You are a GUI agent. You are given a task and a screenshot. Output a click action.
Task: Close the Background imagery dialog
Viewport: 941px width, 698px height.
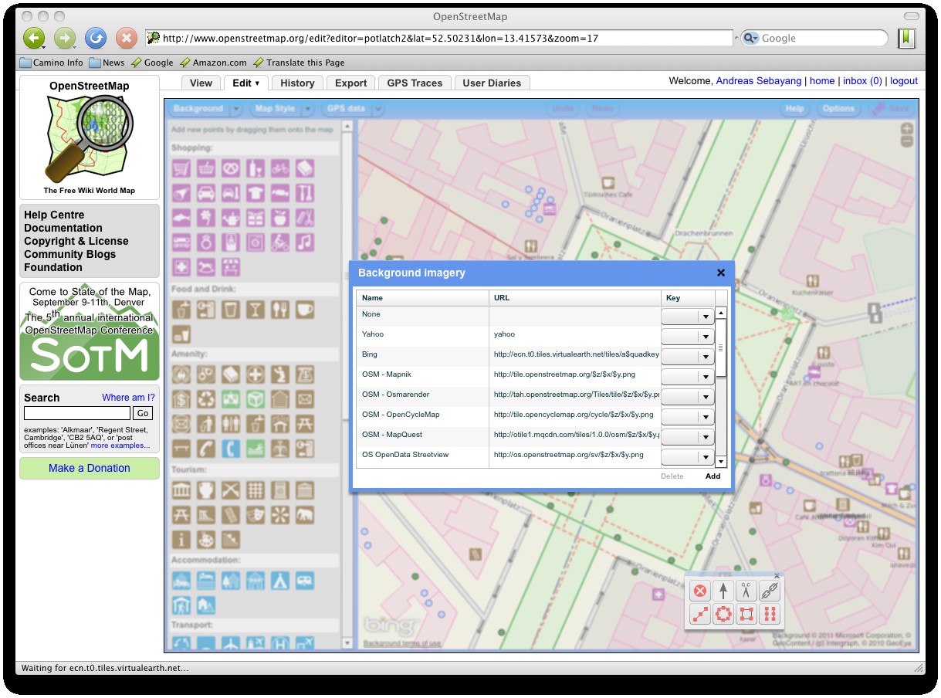pos(720,273)
